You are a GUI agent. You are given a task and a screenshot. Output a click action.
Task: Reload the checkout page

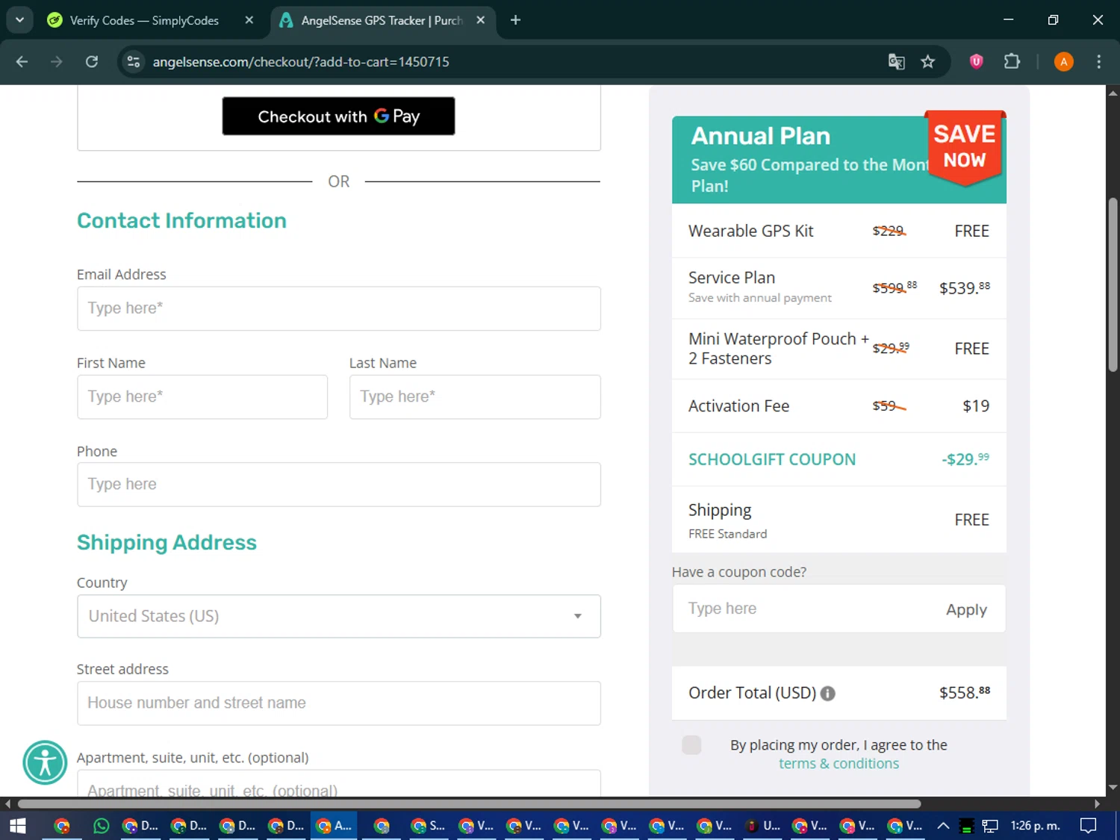[92, 62]
